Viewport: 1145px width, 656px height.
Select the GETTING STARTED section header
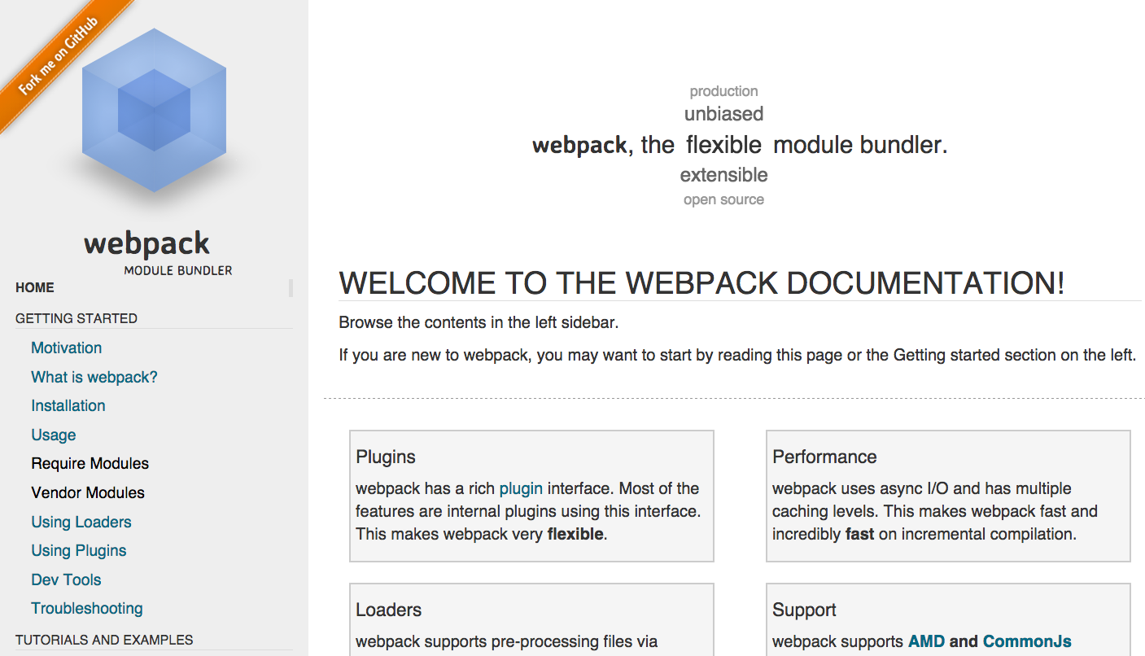[76, 318]
